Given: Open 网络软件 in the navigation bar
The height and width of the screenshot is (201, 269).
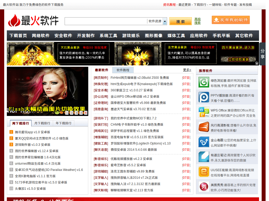Looking at the screenshot, I should (41, 36).
